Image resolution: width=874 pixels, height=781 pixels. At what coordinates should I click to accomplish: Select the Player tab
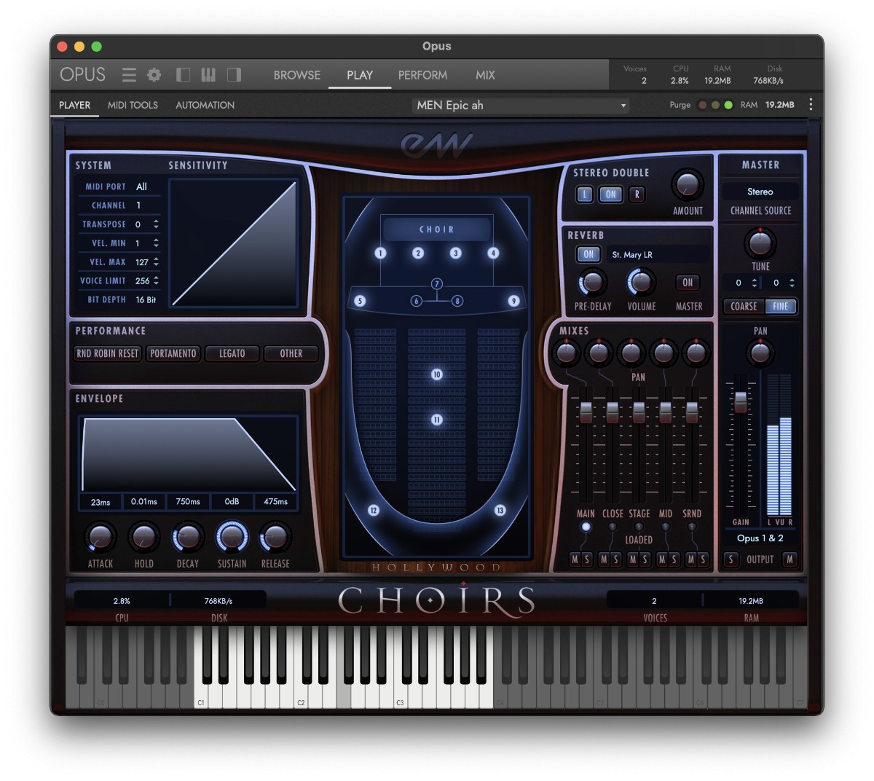(x=75, y=105)
